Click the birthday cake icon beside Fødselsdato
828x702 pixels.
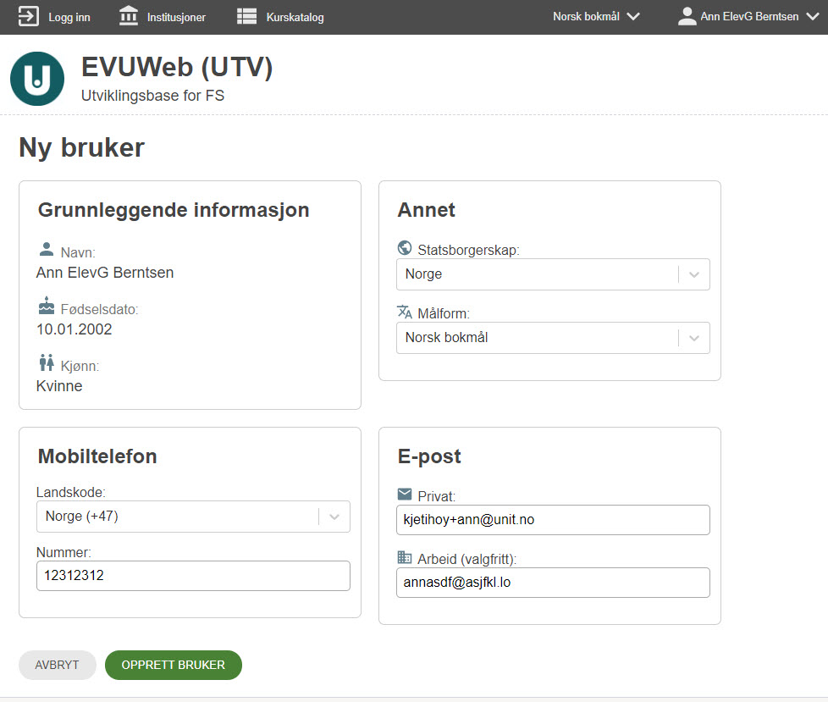(x=47, y=306)
